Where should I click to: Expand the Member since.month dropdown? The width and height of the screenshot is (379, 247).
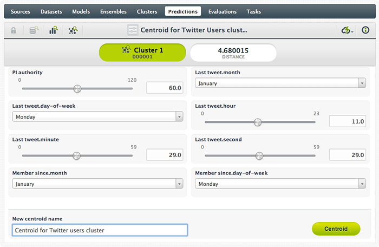[x=97, y=184]
